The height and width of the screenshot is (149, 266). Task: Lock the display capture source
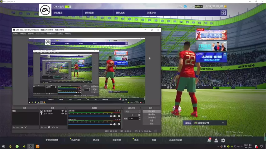click(x=66, y=111)
